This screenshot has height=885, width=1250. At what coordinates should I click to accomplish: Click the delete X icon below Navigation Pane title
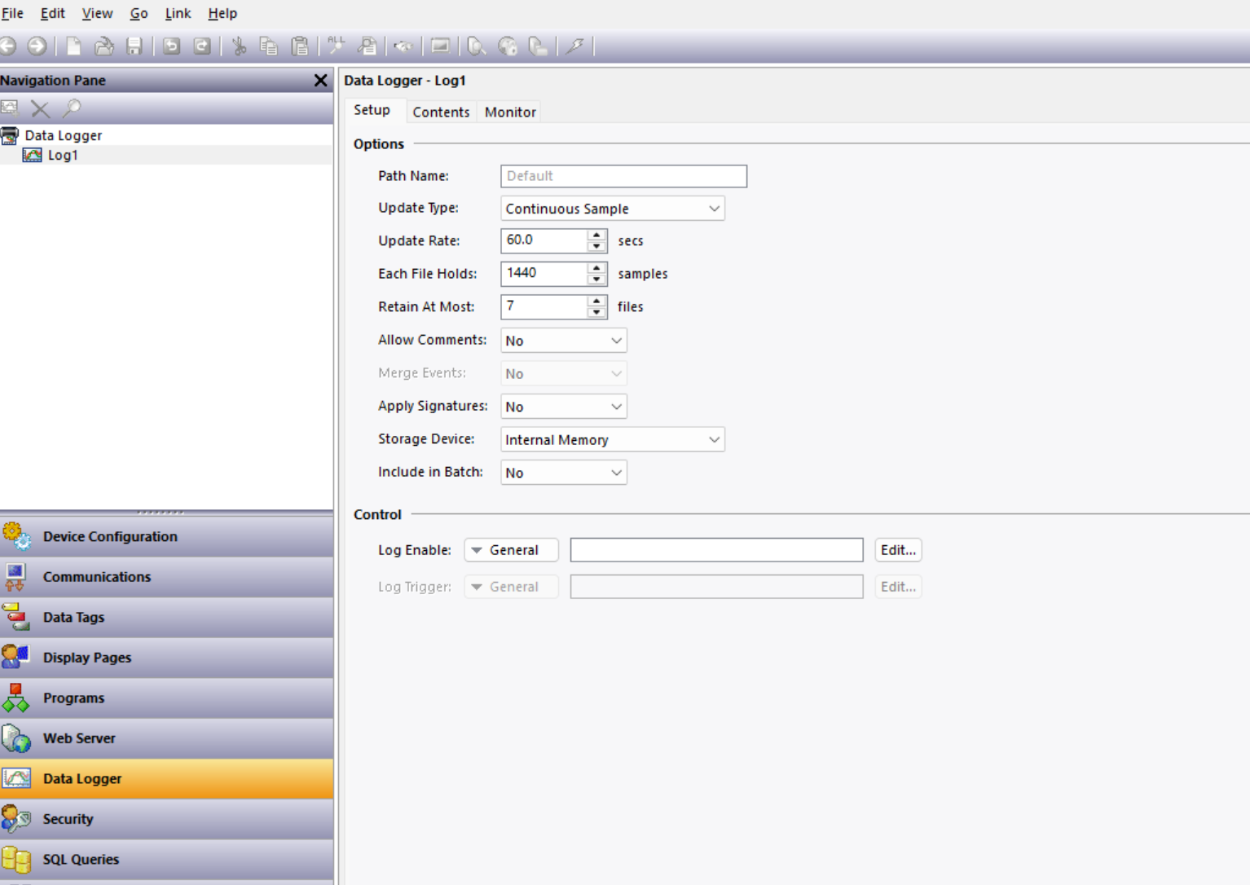point(40,108)
